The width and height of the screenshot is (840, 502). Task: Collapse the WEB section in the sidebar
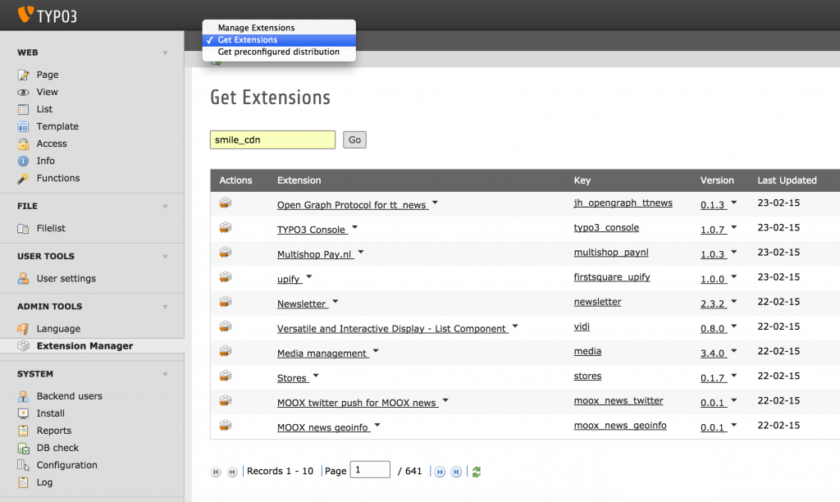[167, 52]
